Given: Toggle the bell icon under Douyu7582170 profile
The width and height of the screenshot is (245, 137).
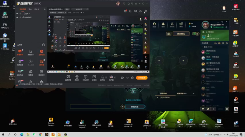Looking at the screenshot, I should (226, 27).
